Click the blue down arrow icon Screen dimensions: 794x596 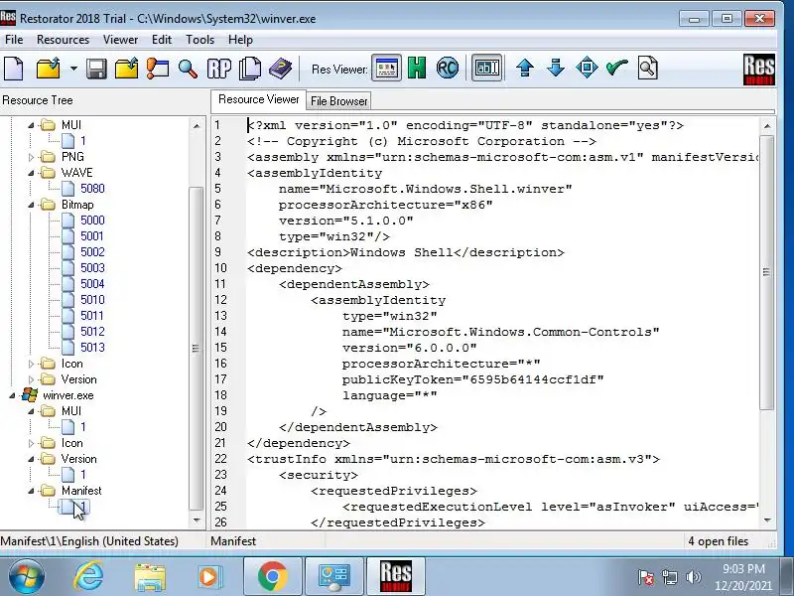[556, 68]
